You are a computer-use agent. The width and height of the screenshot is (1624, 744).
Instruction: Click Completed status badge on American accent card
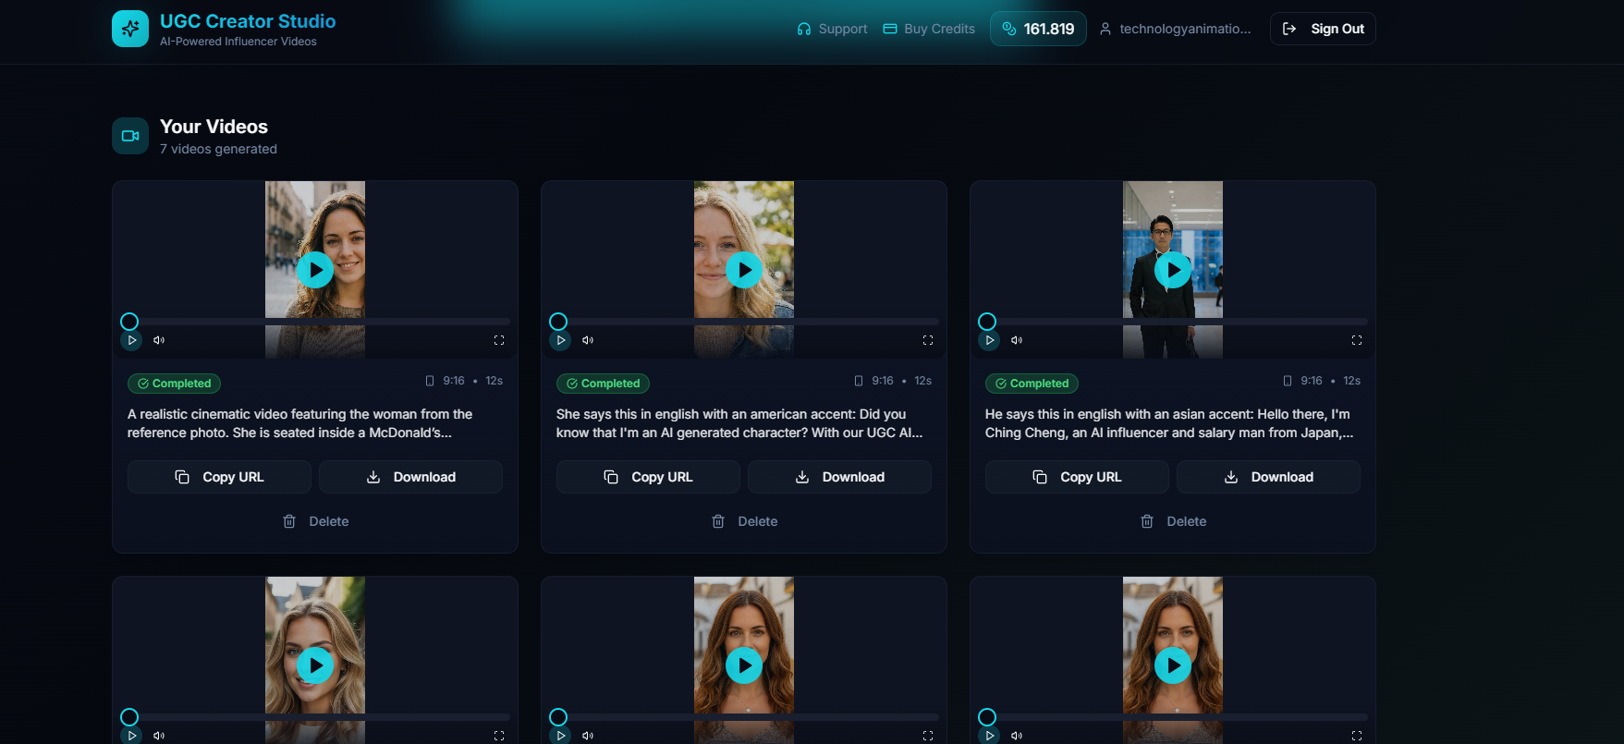coord(603,384)
